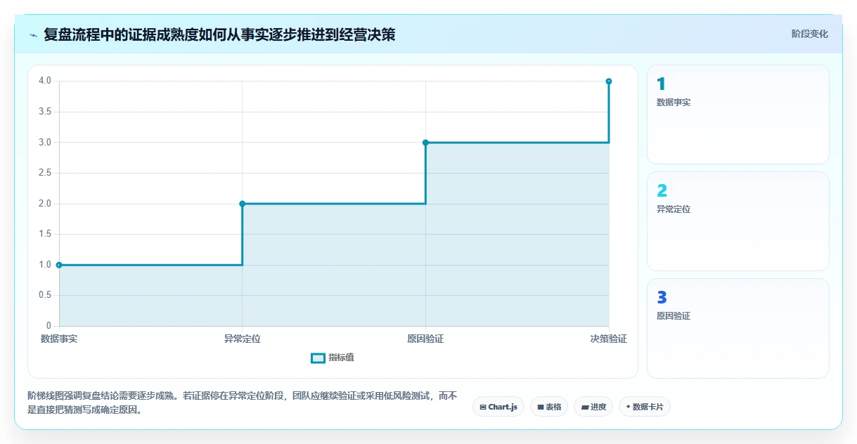Click the data point at 数据事实

tap(59, 265)
